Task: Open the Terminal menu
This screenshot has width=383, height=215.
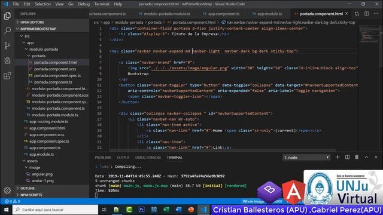Action: [102, 4]
